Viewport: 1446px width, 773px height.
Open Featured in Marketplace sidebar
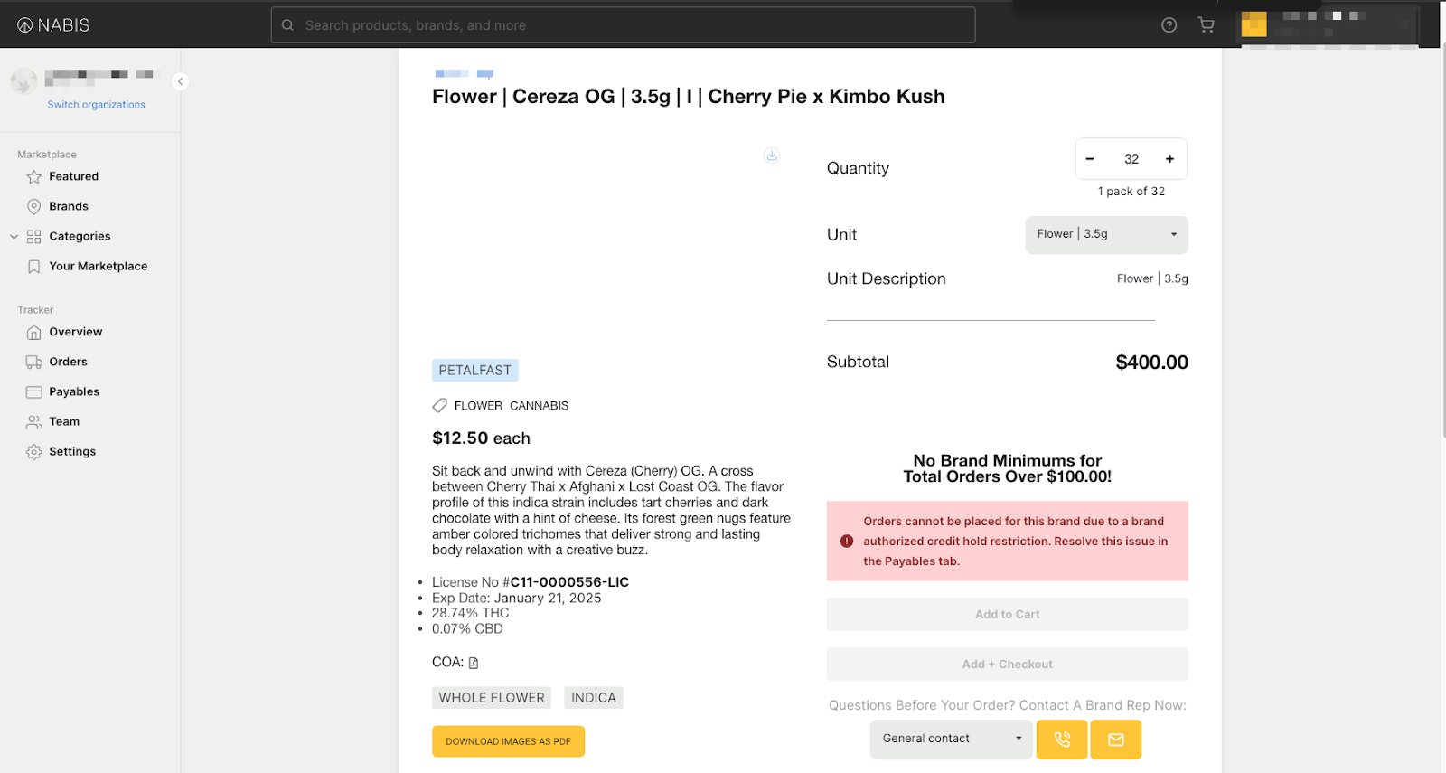(x=73, y=177)
